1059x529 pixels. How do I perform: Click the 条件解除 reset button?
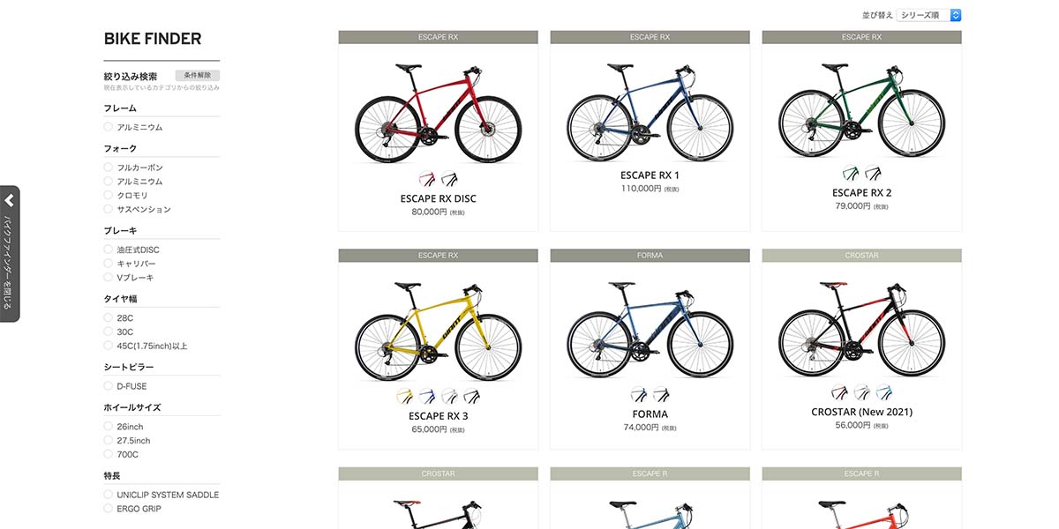tap(198, 76)
